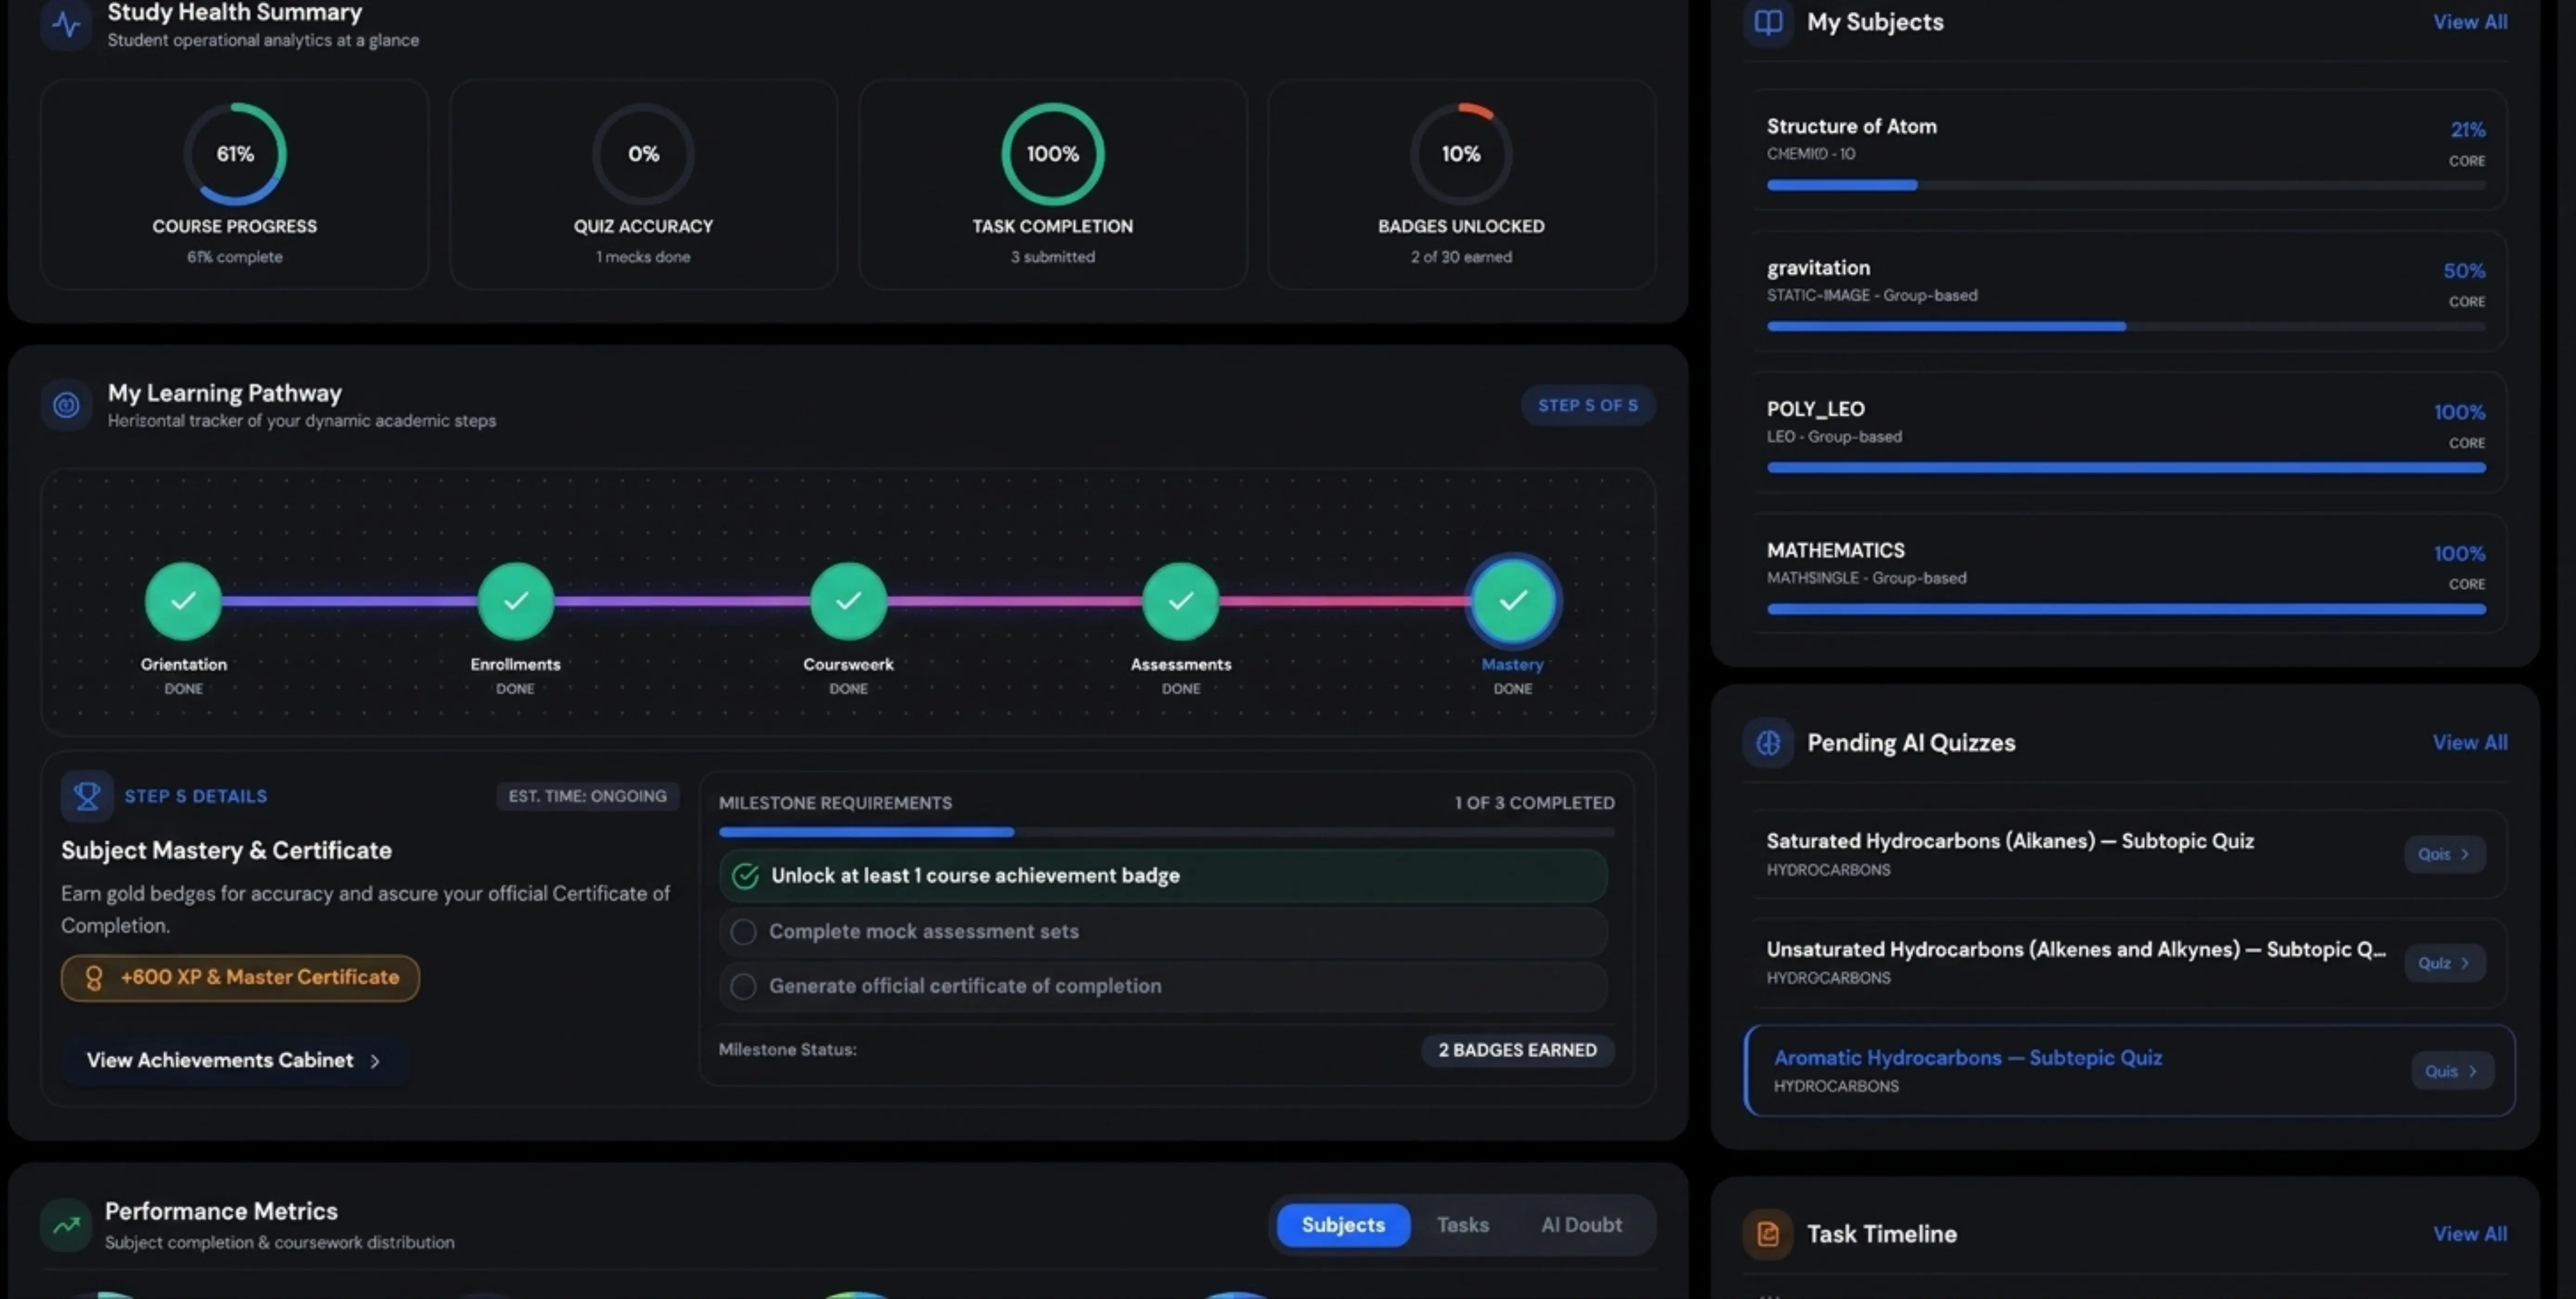Click the Step 5 Details trophy icon
The width and height of the screenshot is (2576, 1299).
(x=87, y=797)
